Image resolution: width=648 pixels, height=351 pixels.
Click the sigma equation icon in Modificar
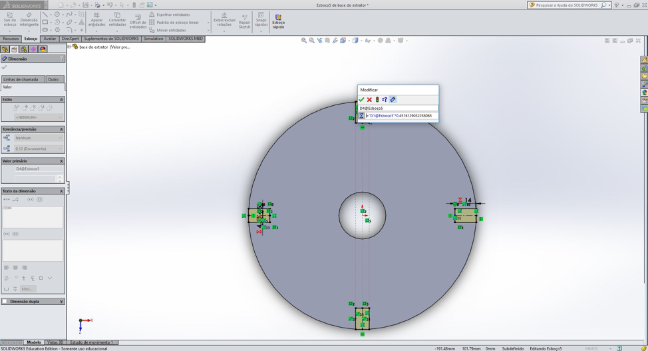[362, 116]
